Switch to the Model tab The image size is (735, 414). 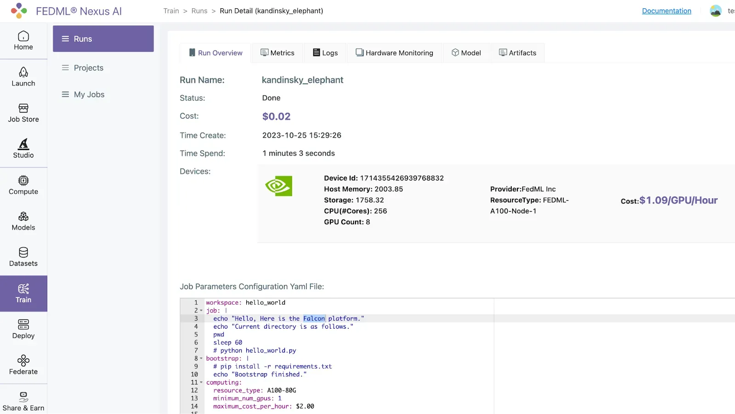tap(466, 53)
